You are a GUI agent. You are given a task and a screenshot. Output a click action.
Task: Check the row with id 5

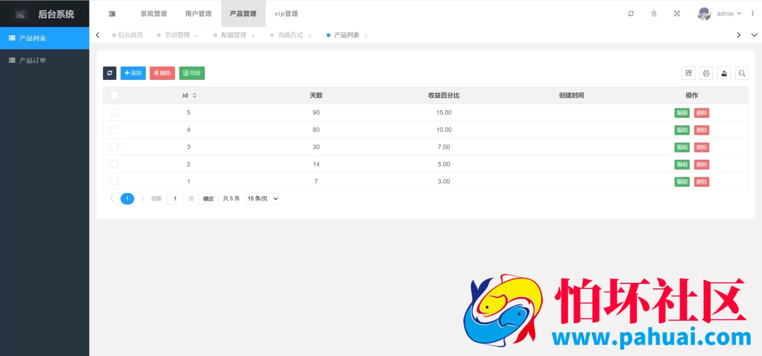pyautogui.click(x=114, y=113)
